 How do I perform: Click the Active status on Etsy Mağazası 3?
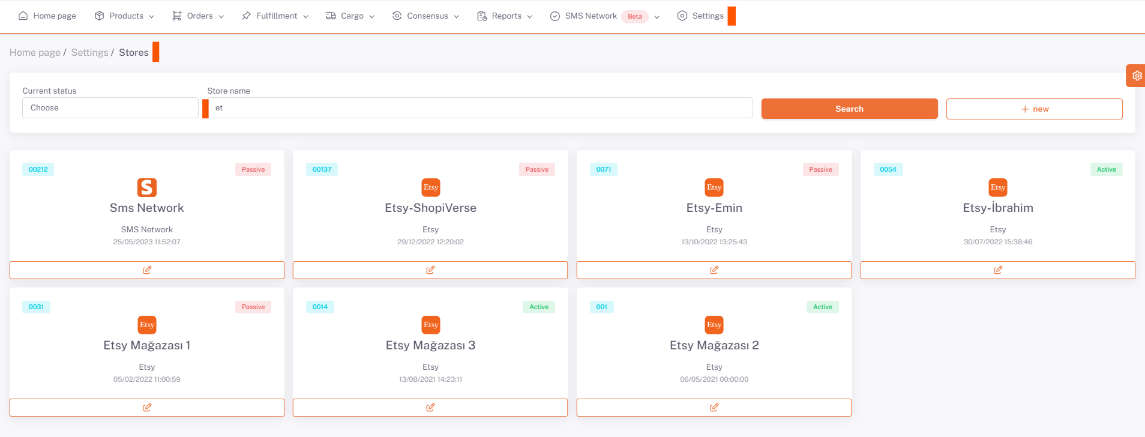(x=539, y=307)
